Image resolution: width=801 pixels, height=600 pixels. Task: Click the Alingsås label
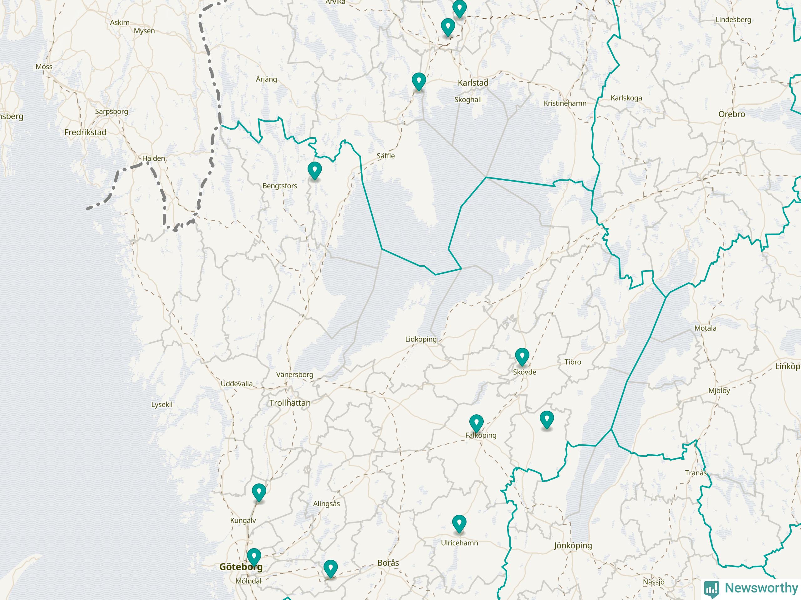point(326,503)
